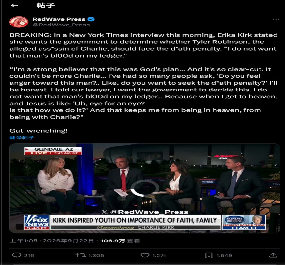Open replies via the comment icon
This screenshot has width=285, height=265.
point(17,255)
